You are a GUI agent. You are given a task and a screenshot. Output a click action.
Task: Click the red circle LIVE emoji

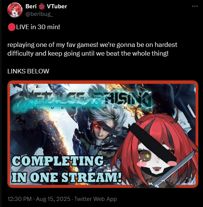[x=12, y=27]
